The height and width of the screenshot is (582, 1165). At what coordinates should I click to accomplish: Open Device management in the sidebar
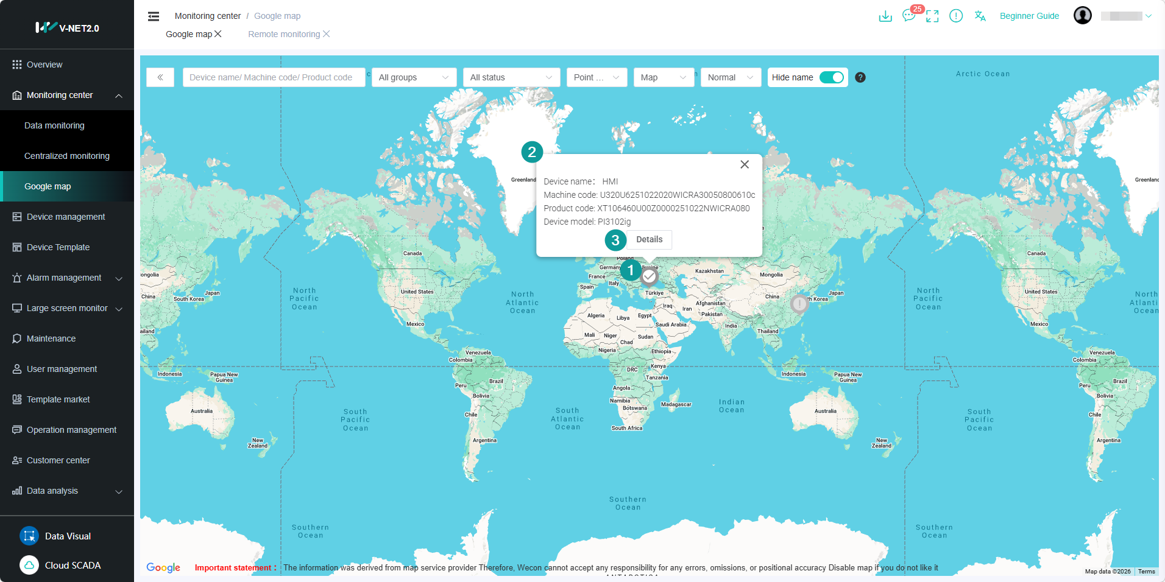[x=67, y=217]
